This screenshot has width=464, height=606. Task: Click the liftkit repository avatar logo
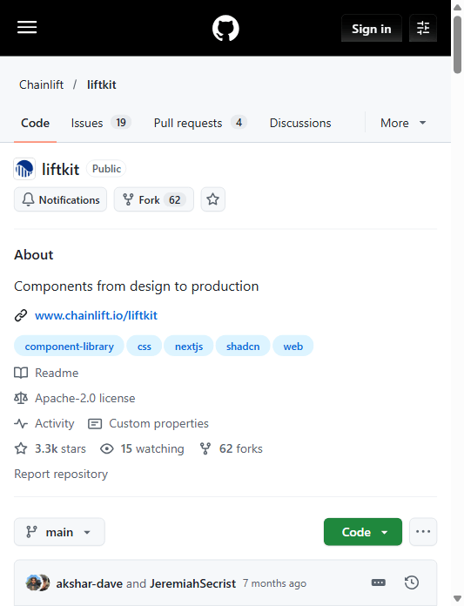(x=24, y=169)
